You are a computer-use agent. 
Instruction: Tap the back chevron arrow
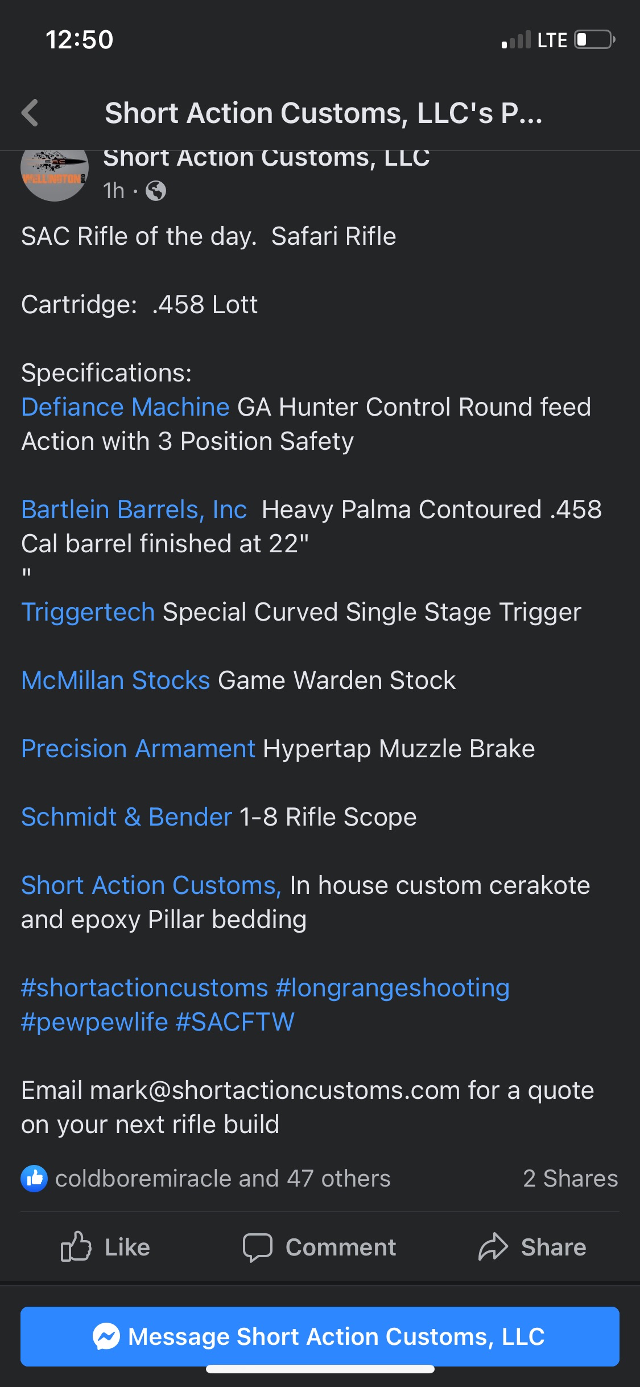(x=30, y=113)
